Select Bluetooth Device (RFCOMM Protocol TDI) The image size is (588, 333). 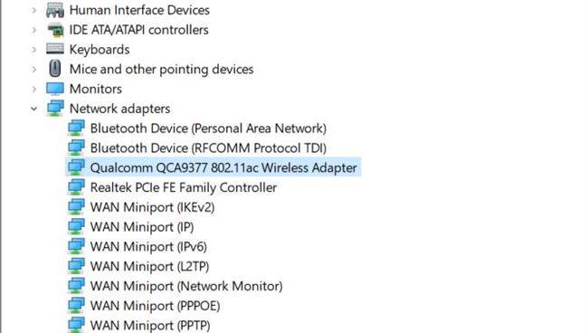[x=208, y=148]
